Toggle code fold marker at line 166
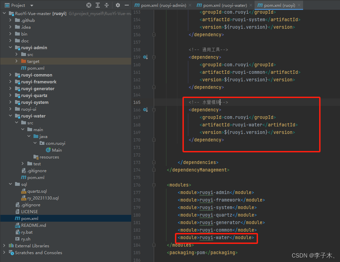 [x=154, y=110]
